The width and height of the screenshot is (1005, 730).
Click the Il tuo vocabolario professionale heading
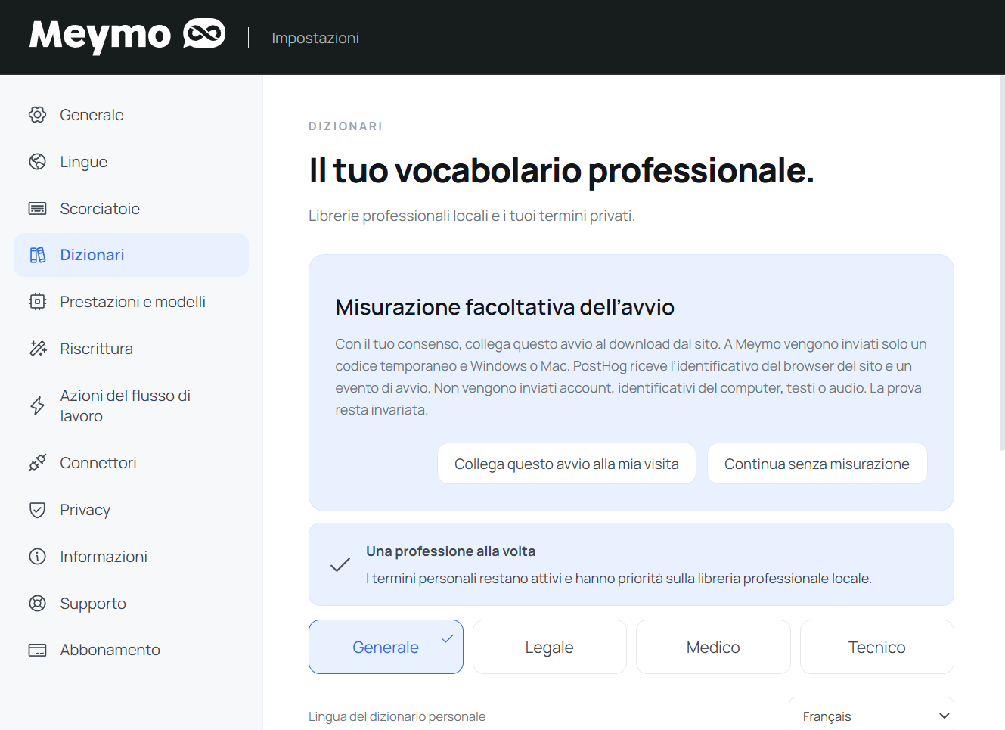[x=561, y=170]
